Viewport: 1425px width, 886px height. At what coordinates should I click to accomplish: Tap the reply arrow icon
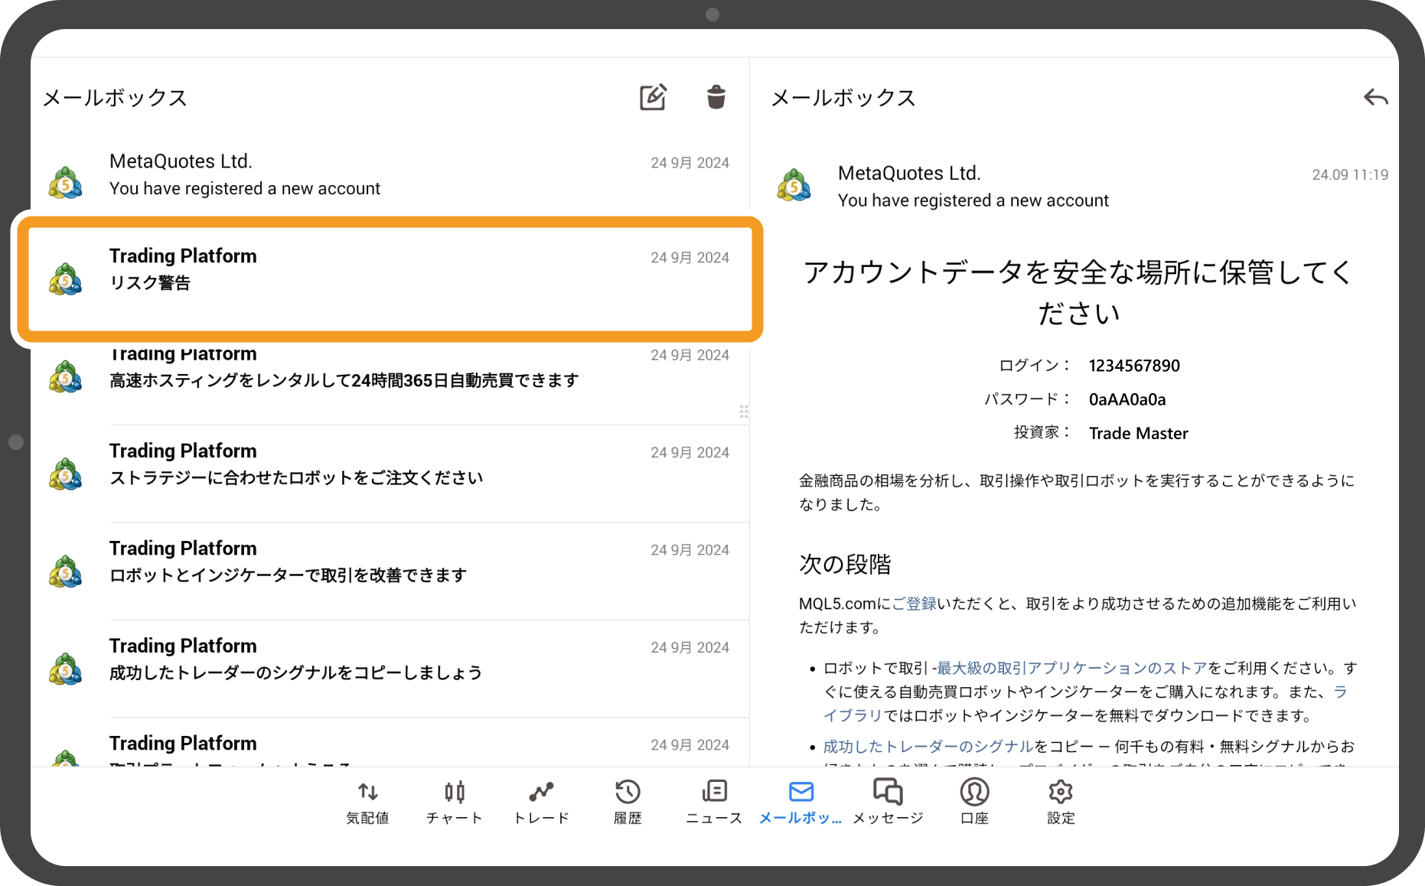(x=1375, y=98)
